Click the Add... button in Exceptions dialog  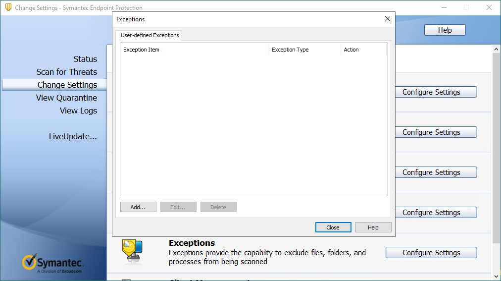pyautogui.click(x=138, y=207)
